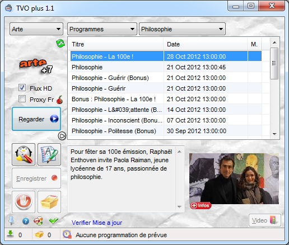Screen dimensions: 289x245
Task: Click the scheduling clock icon in status bar
Action: pyautogui.click(x=67, y=234)
